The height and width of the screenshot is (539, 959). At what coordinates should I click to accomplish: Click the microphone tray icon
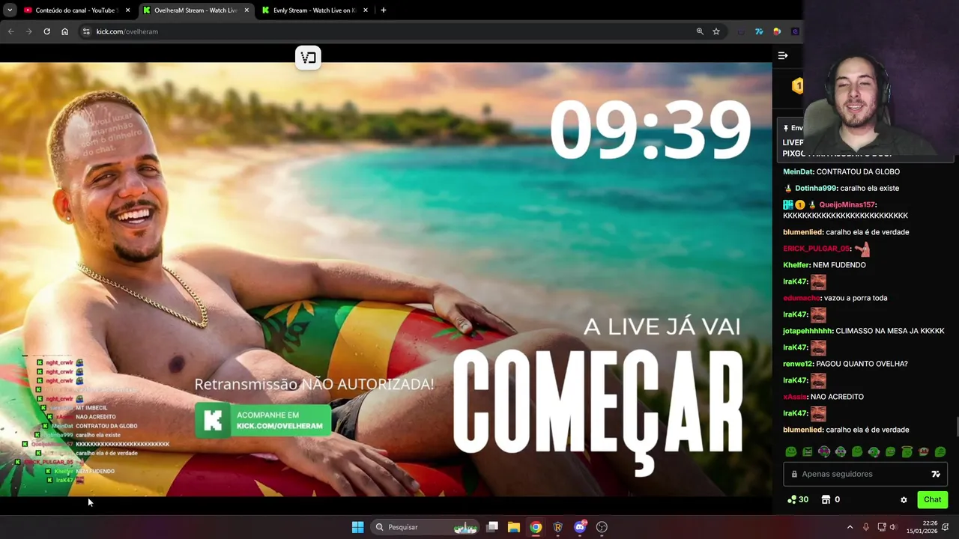click(865, 527)
